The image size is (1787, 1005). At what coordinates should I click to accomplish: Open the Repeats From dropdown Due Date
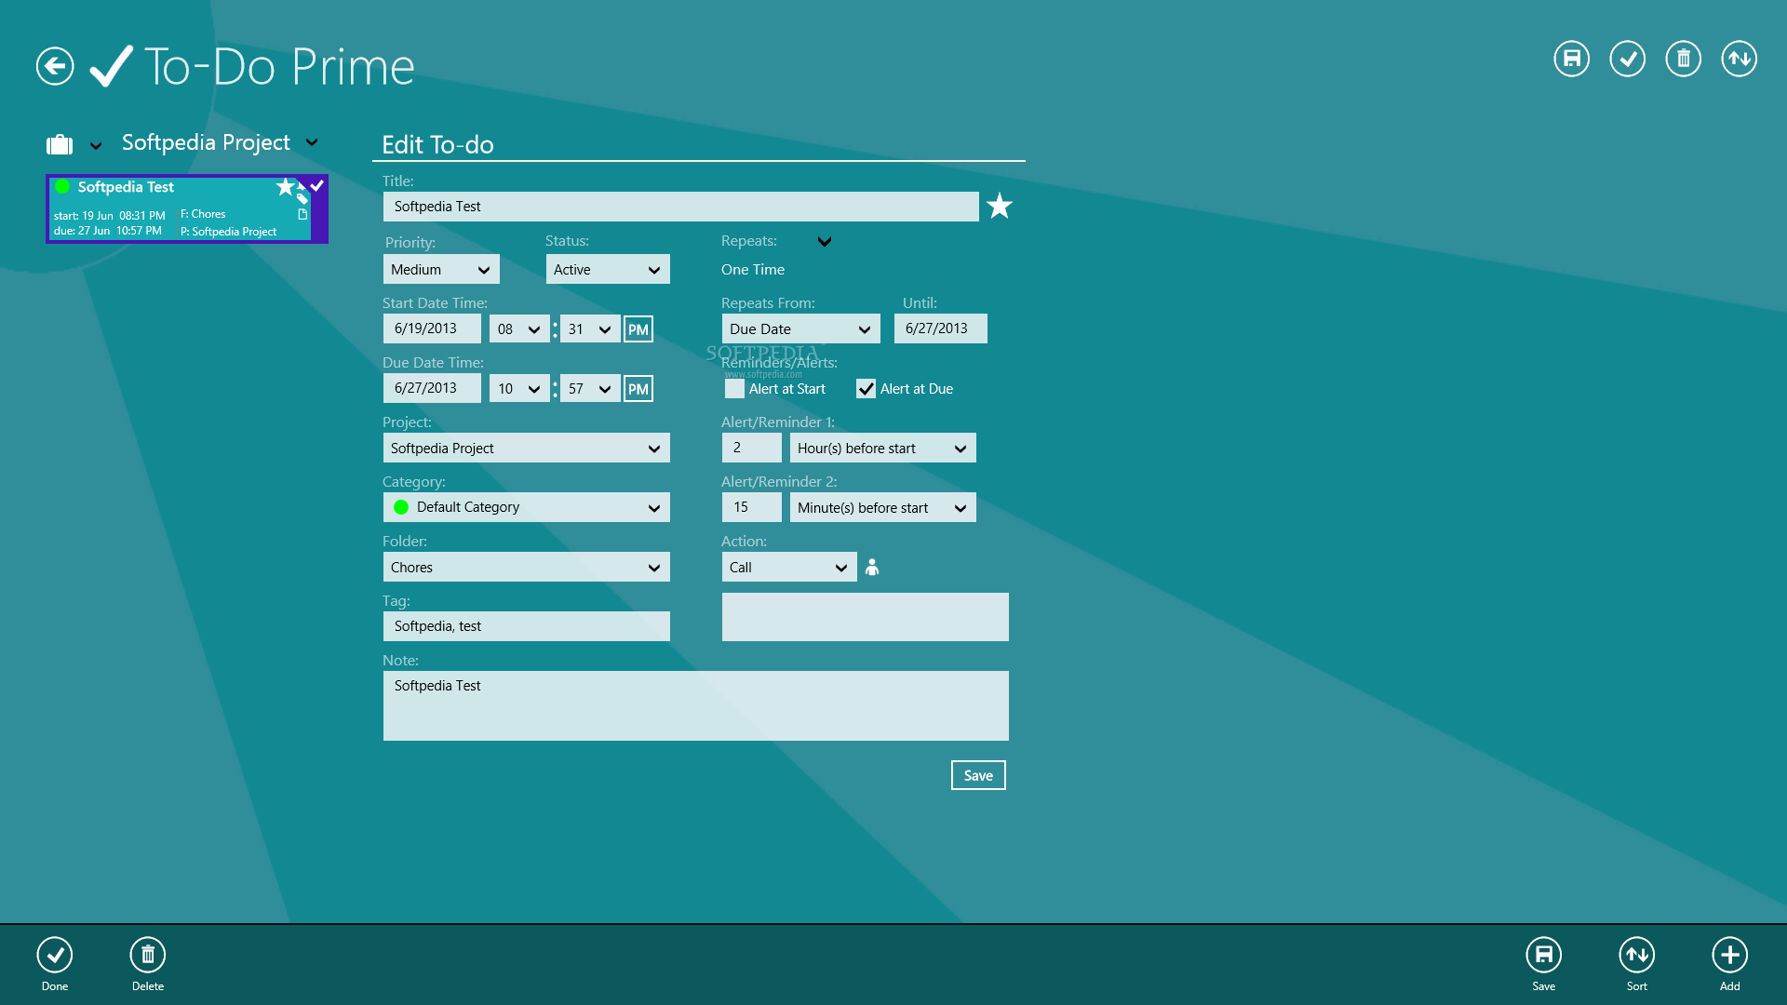(800, 329)
